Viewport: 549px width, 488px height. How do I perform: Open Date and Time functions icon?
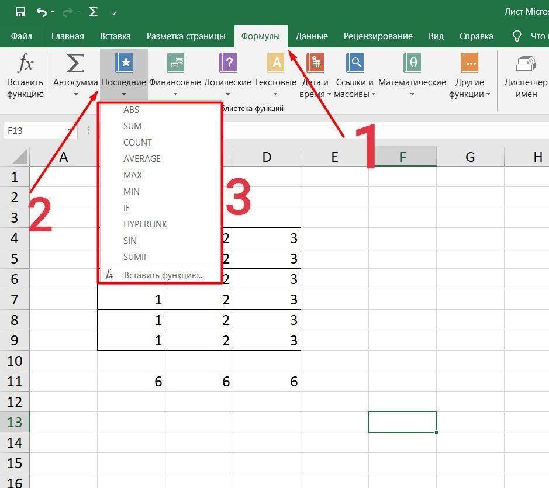pyautogui.click(x=315, y=63)
